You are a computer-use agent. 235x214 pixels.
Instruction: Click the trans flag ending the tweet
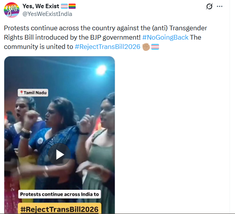(155, 47)
